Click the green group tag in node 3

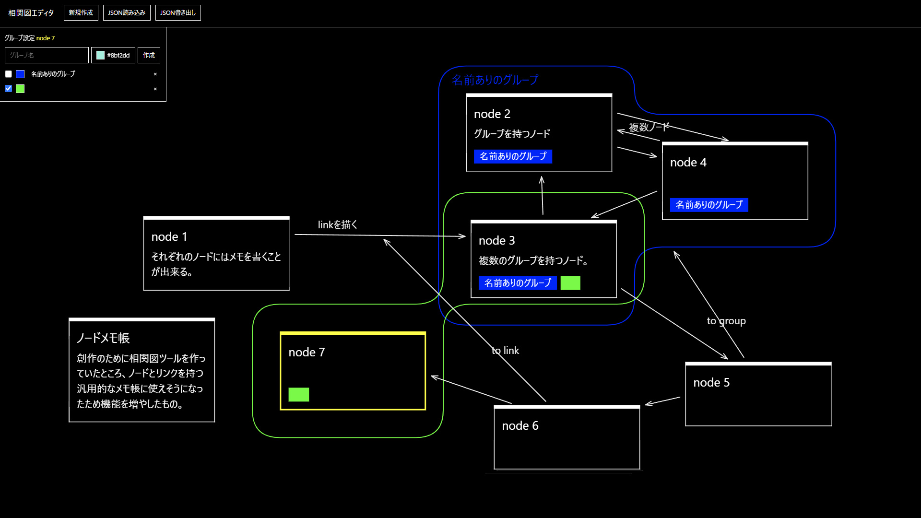coord(570,283)
